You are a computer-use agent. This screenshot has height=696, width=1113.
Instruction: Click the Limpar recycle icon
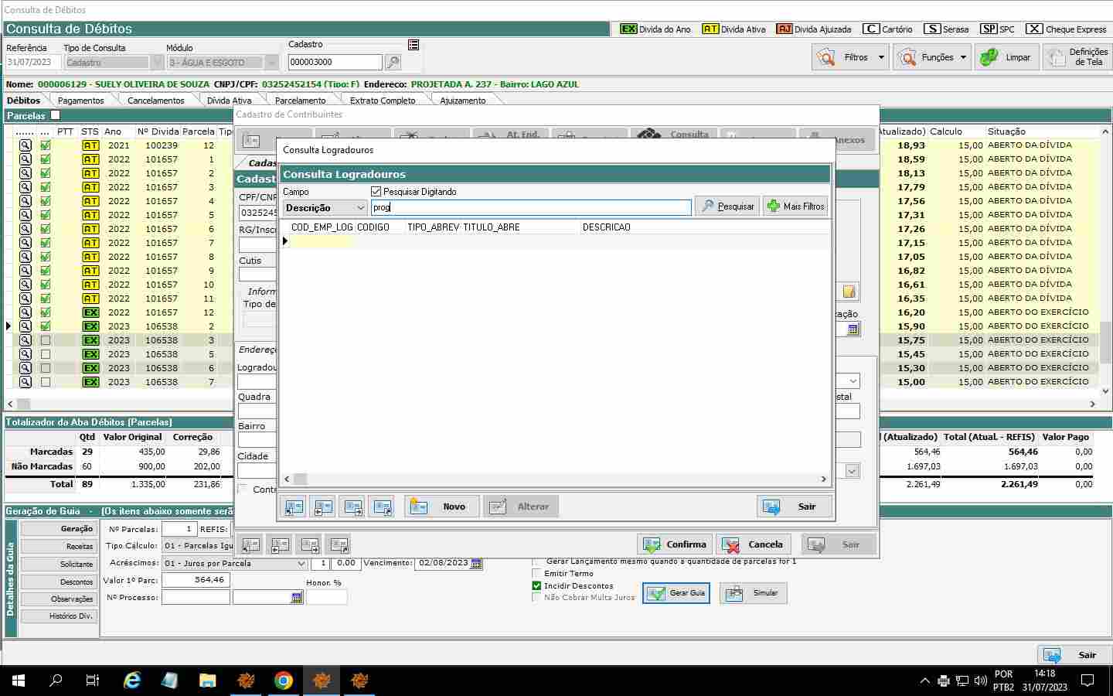(989, 57)
